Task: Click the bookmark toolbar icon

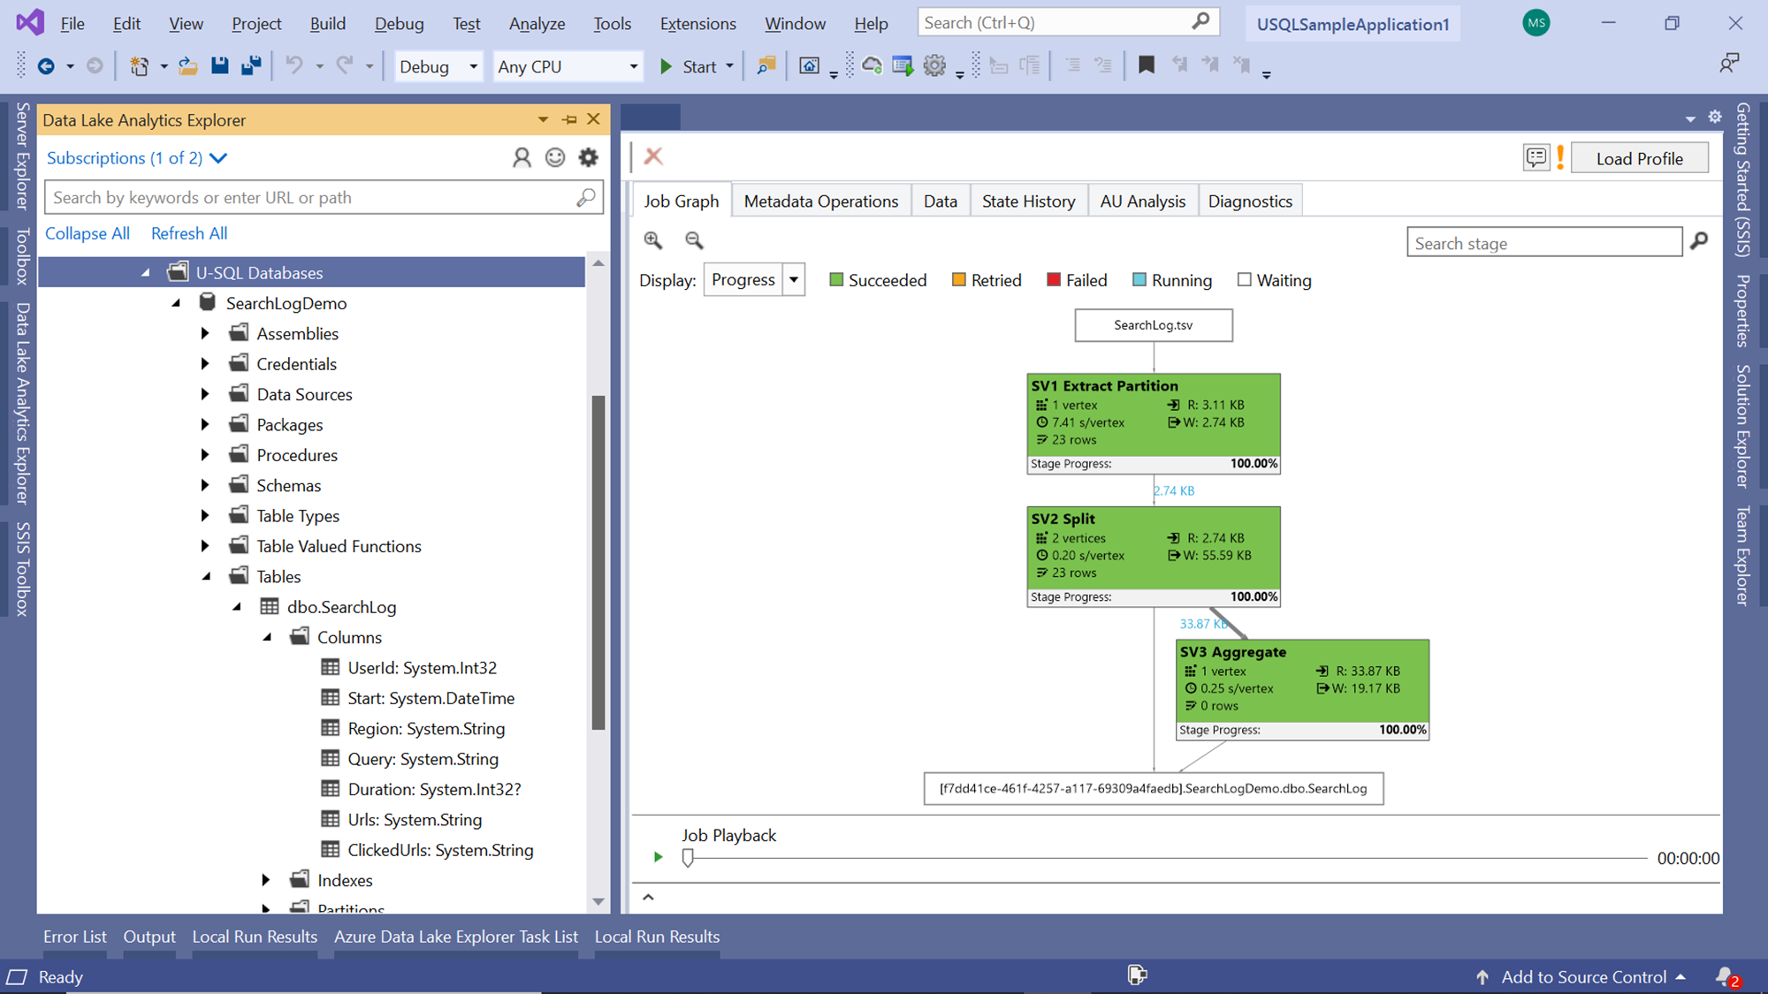Action: click(x=1146, y=65)
